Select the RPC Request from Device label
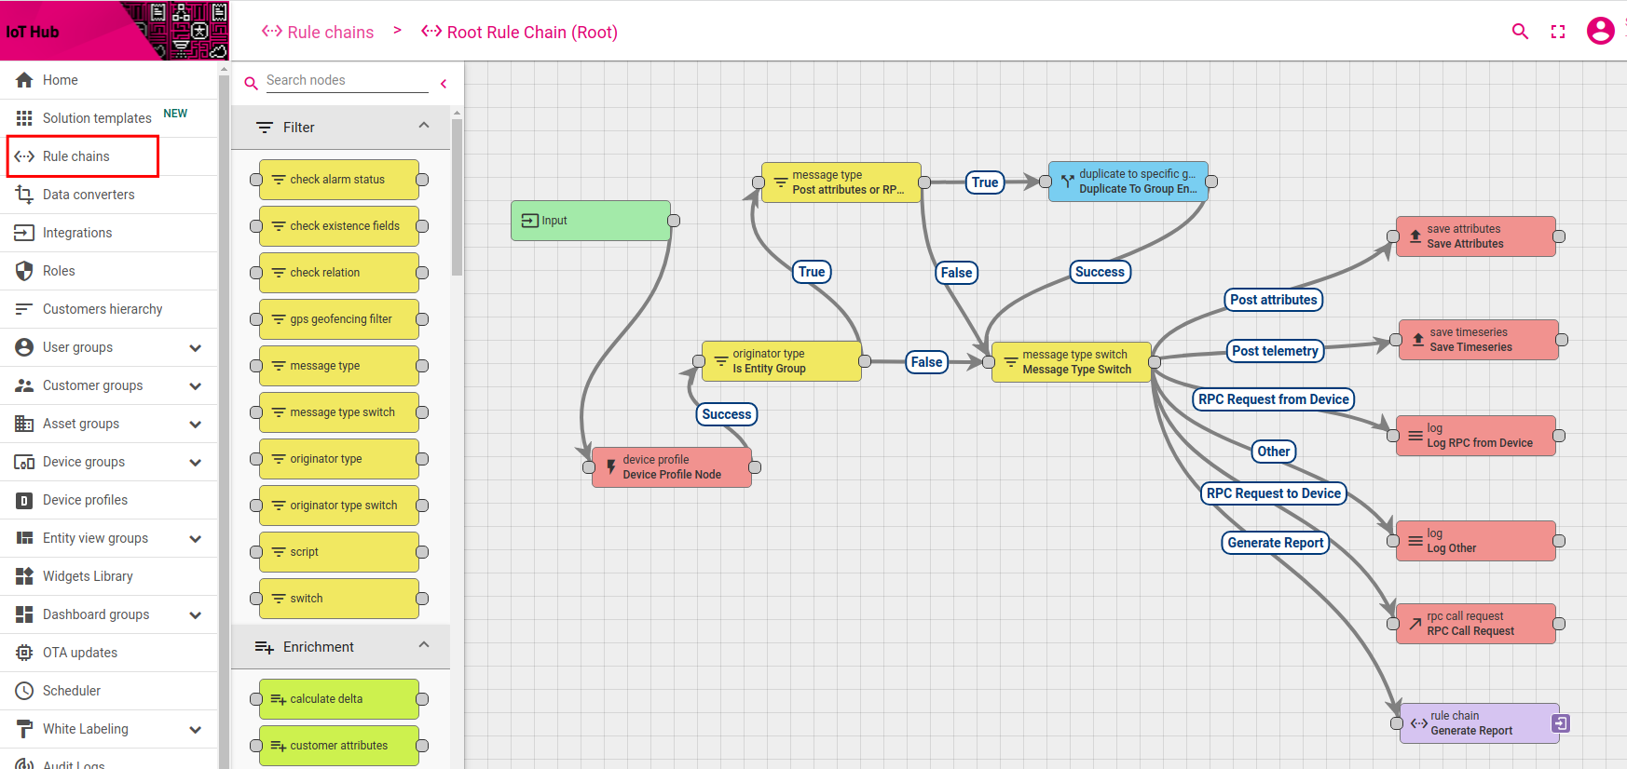1627x769 pixels. click(1273, 399)
